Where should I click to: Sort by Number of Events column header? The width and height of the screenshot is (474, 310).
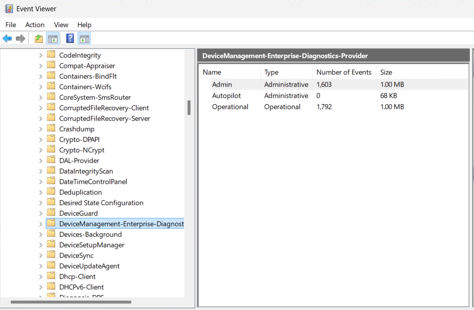pos(345,72)
